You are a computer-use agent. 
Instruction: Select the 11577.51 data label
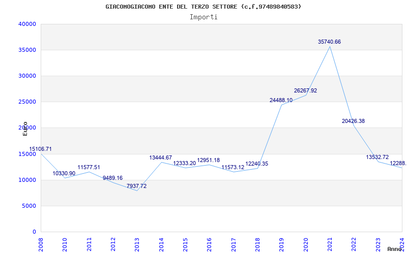pyautogui.click(x=89, y=168)
